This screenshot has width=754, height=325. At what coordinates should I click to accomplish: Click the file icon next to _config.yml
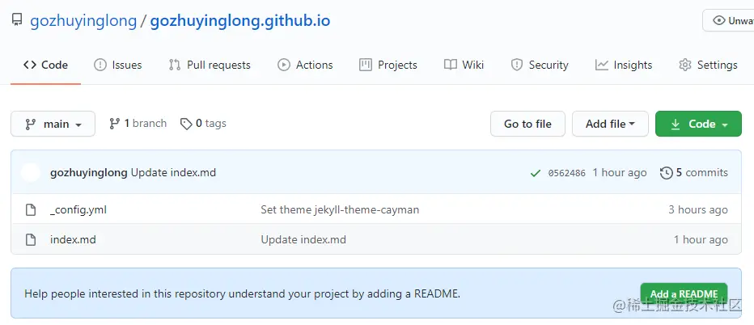point(31,209)
